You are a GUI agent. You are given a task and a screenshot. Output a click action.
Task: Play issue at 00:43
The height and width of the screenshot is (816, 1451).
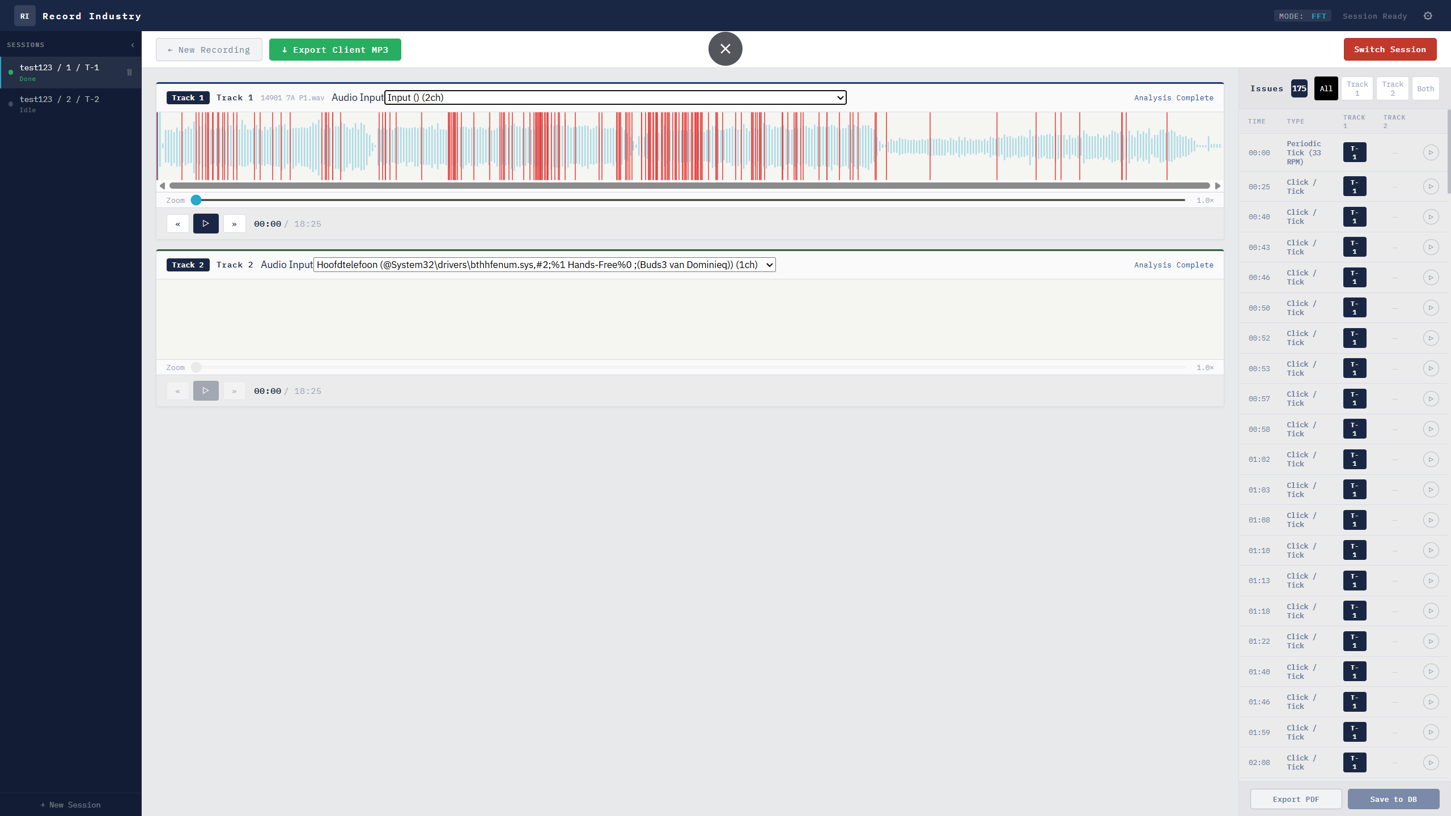coord(1431,247)
